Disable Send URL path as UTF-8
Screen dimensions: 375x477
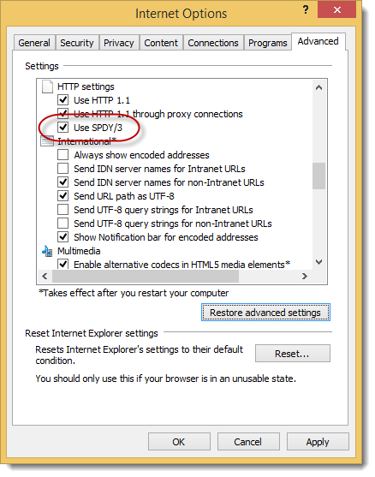[x=63, y=195]
